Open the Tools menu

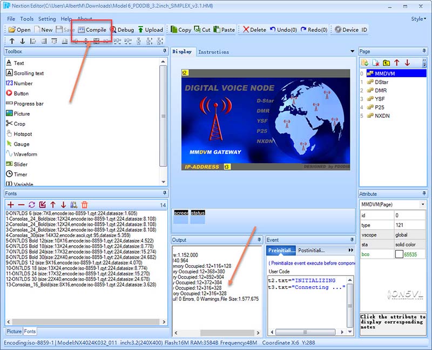point(26,19)
